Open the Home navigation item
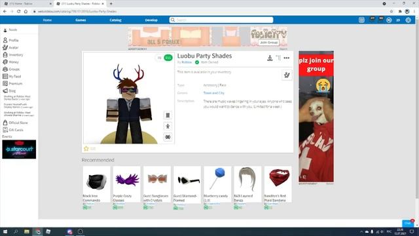 (x=47, y=20)
